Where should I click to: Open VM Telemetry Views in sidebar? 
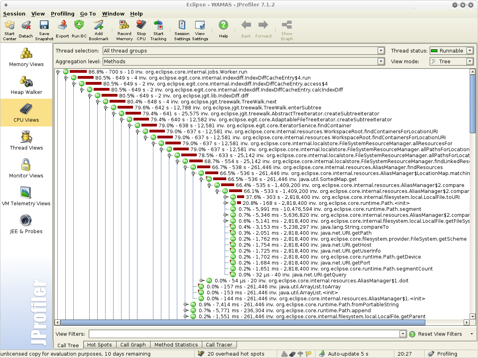point(26,196)
